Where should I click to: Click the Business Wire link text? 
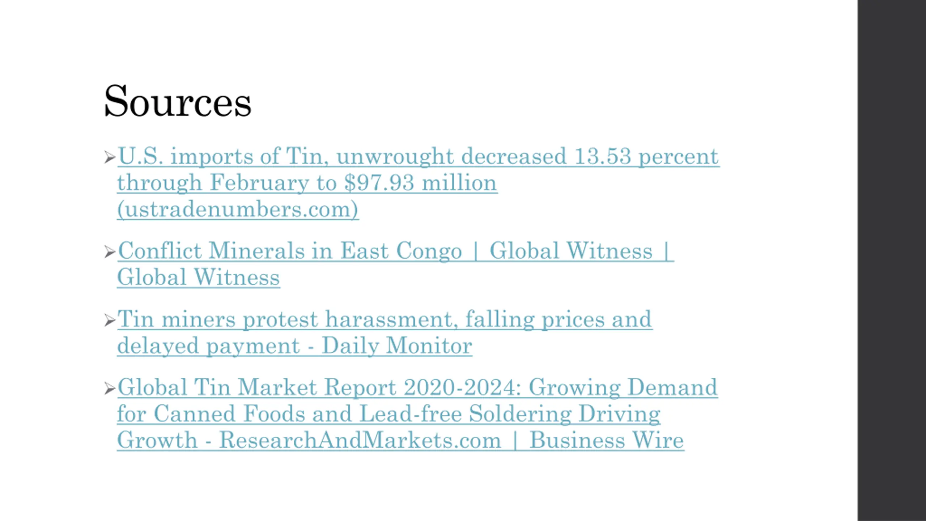pos(607,440)
